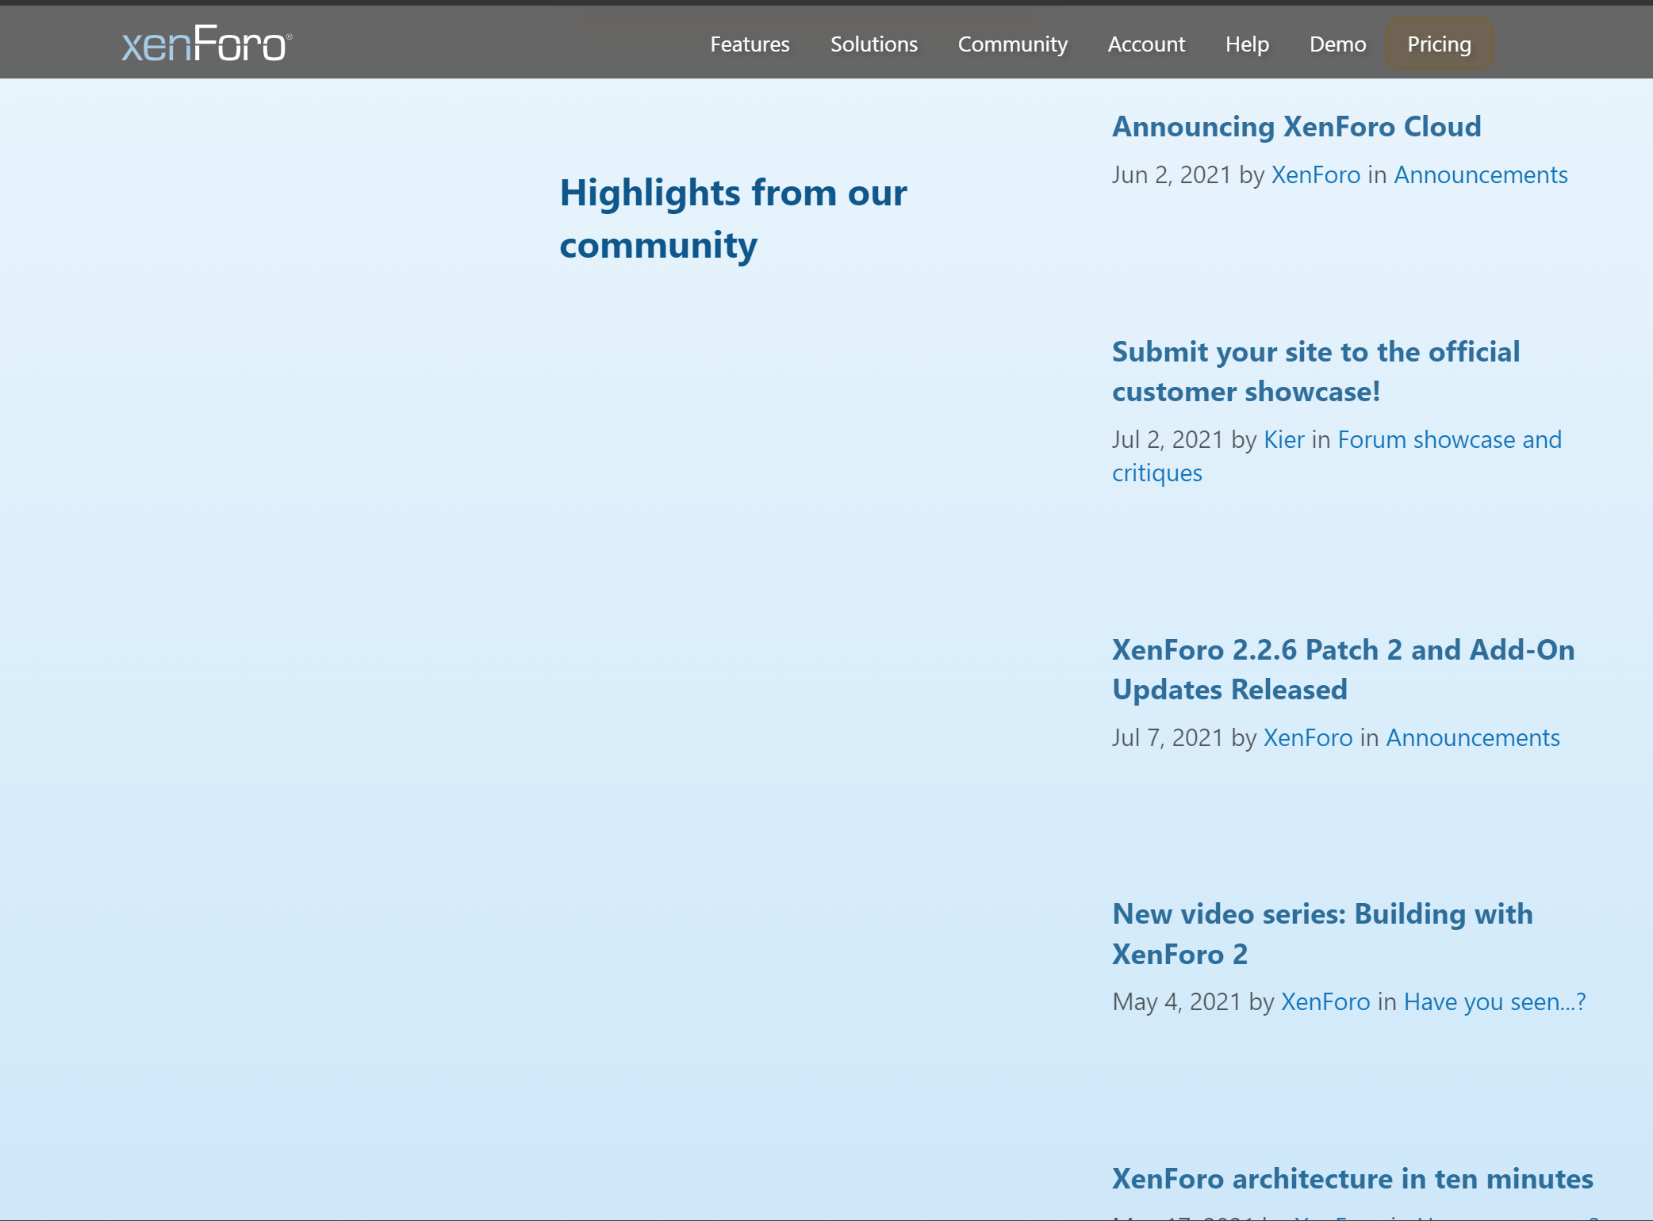The image size is (1653, 1221).
Task: Click the xenForo logo
Action: pyautogui.click(x=205, y=42)
